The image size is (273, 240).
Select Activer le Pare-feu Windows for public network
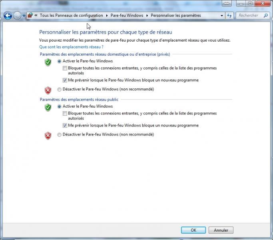[59, 106]
